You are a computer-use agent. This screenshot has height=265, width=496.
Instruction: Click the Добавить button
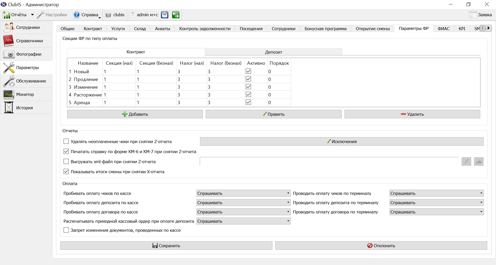coord(135,114)
